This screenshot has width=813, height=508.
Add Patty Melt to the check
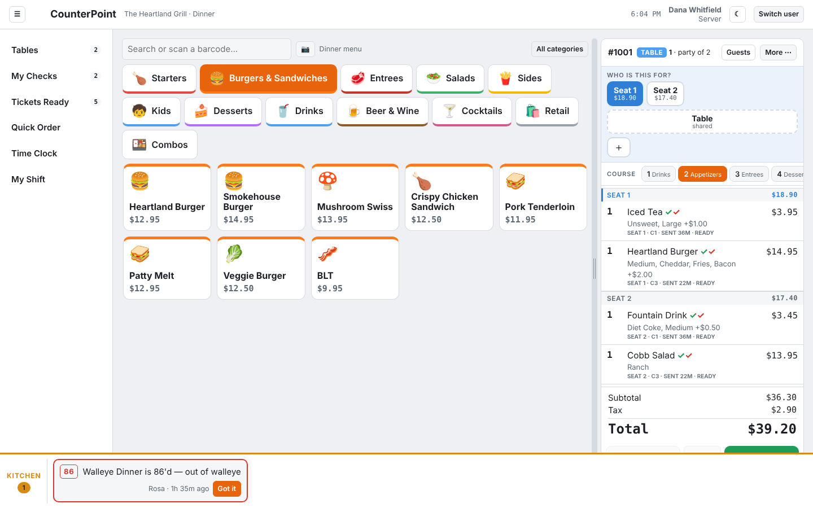[x=167, y=268]
